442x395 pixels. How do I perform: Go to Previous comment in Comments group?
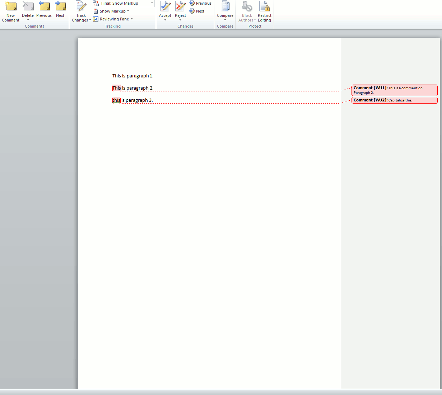[x=44, y=10]
